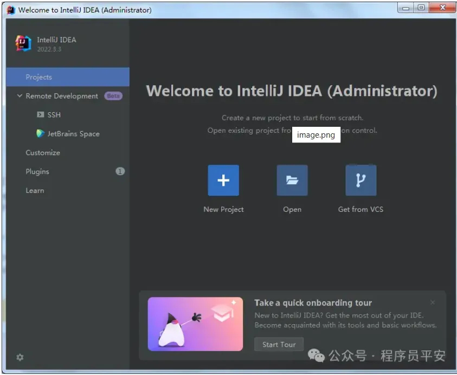Close the IntelliJ IDEA welcome window

click(442, 8)
